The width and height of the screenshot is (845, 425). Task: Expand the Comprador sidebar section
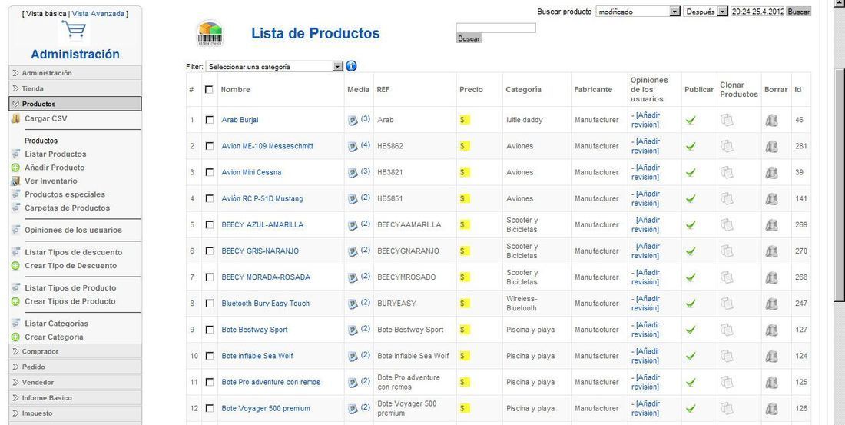[75, 352]
